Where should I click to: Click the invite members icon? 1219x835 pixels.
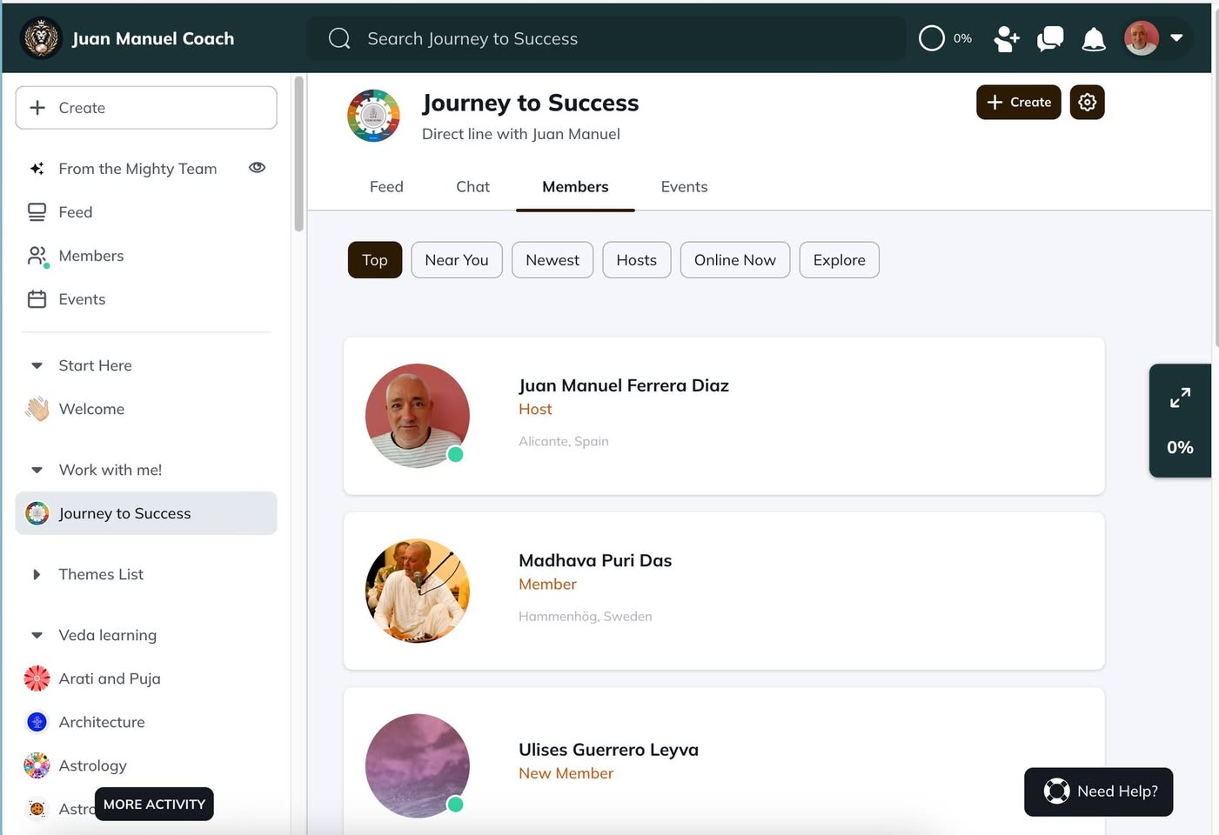coord(1007,39)
